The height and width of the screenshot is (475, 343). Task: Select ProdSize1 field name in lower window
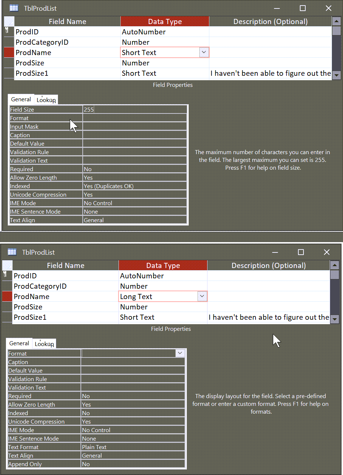65,317
